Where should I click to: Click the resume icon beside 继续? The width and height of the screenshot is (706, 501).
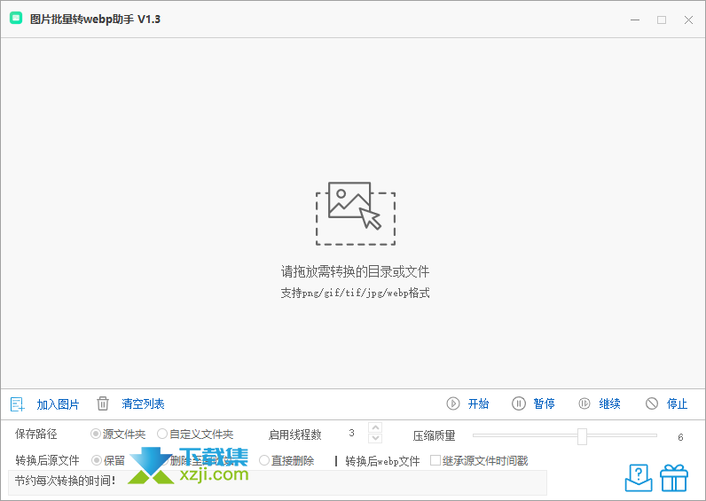pyautogui.click(x=584, y=403)
